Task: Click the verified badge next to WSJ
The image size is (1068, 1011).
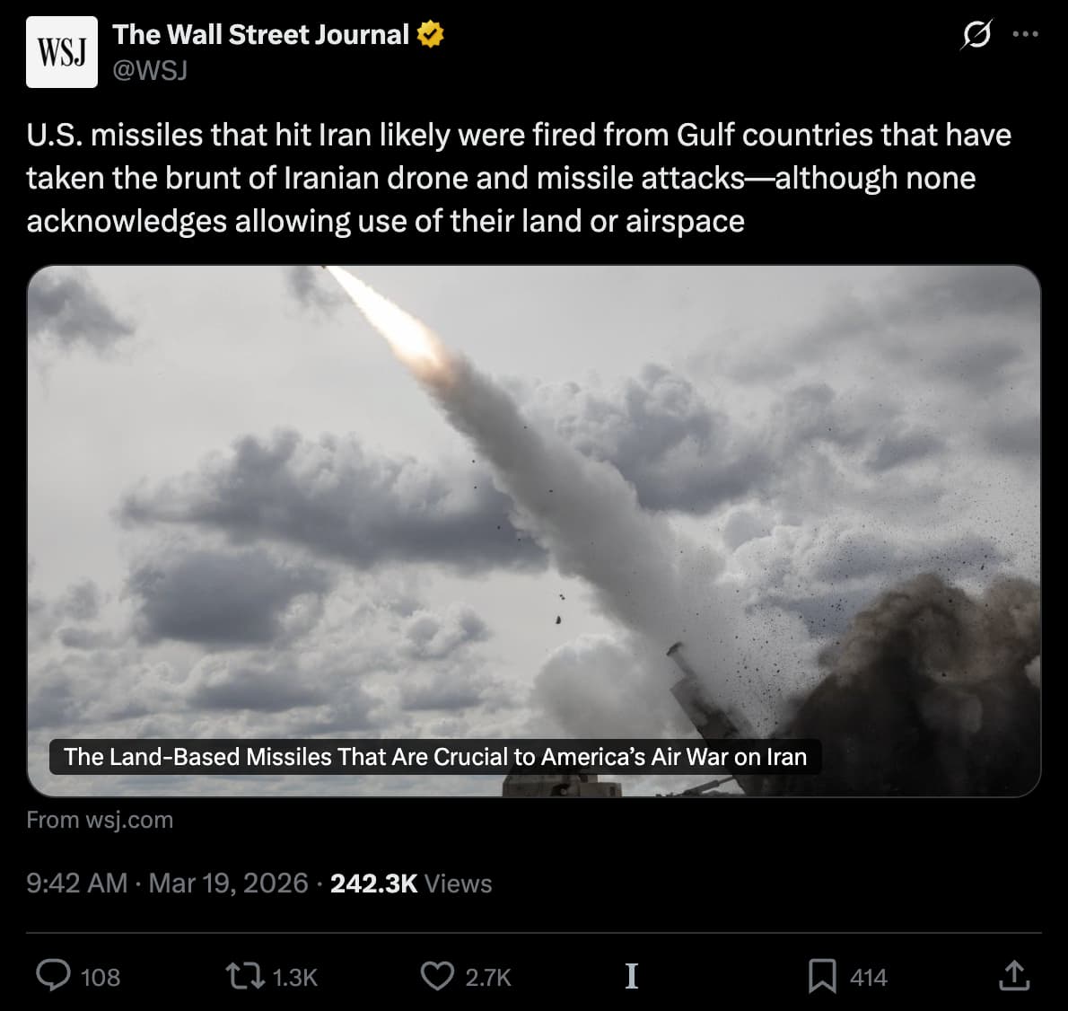Action: click(429, 34)
